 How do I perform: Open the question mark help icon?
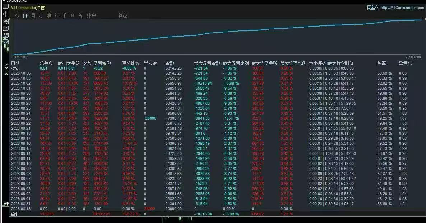point(5,28)
